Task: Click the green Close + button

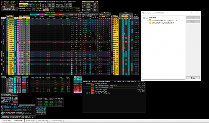Action: click(50, 14)
